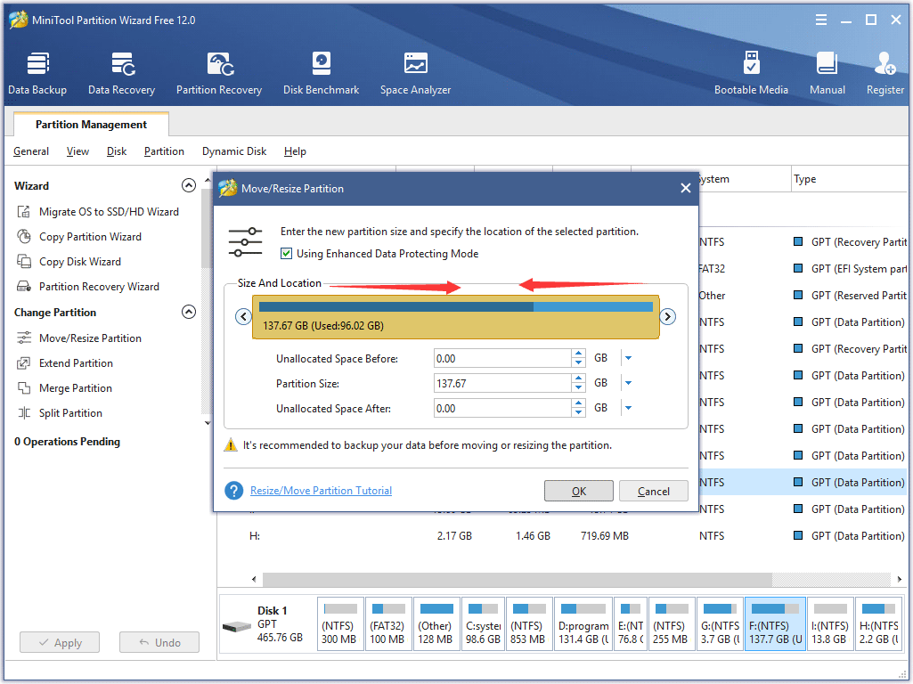Open the Help menu
913x684 pixels.
pyautogui.click(x=295, y=151)
